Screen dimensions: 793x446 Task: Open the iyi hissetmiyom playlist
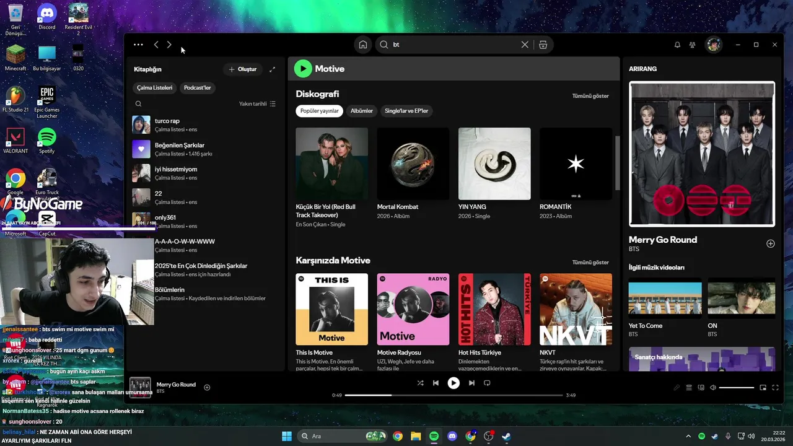coord(204,173)
